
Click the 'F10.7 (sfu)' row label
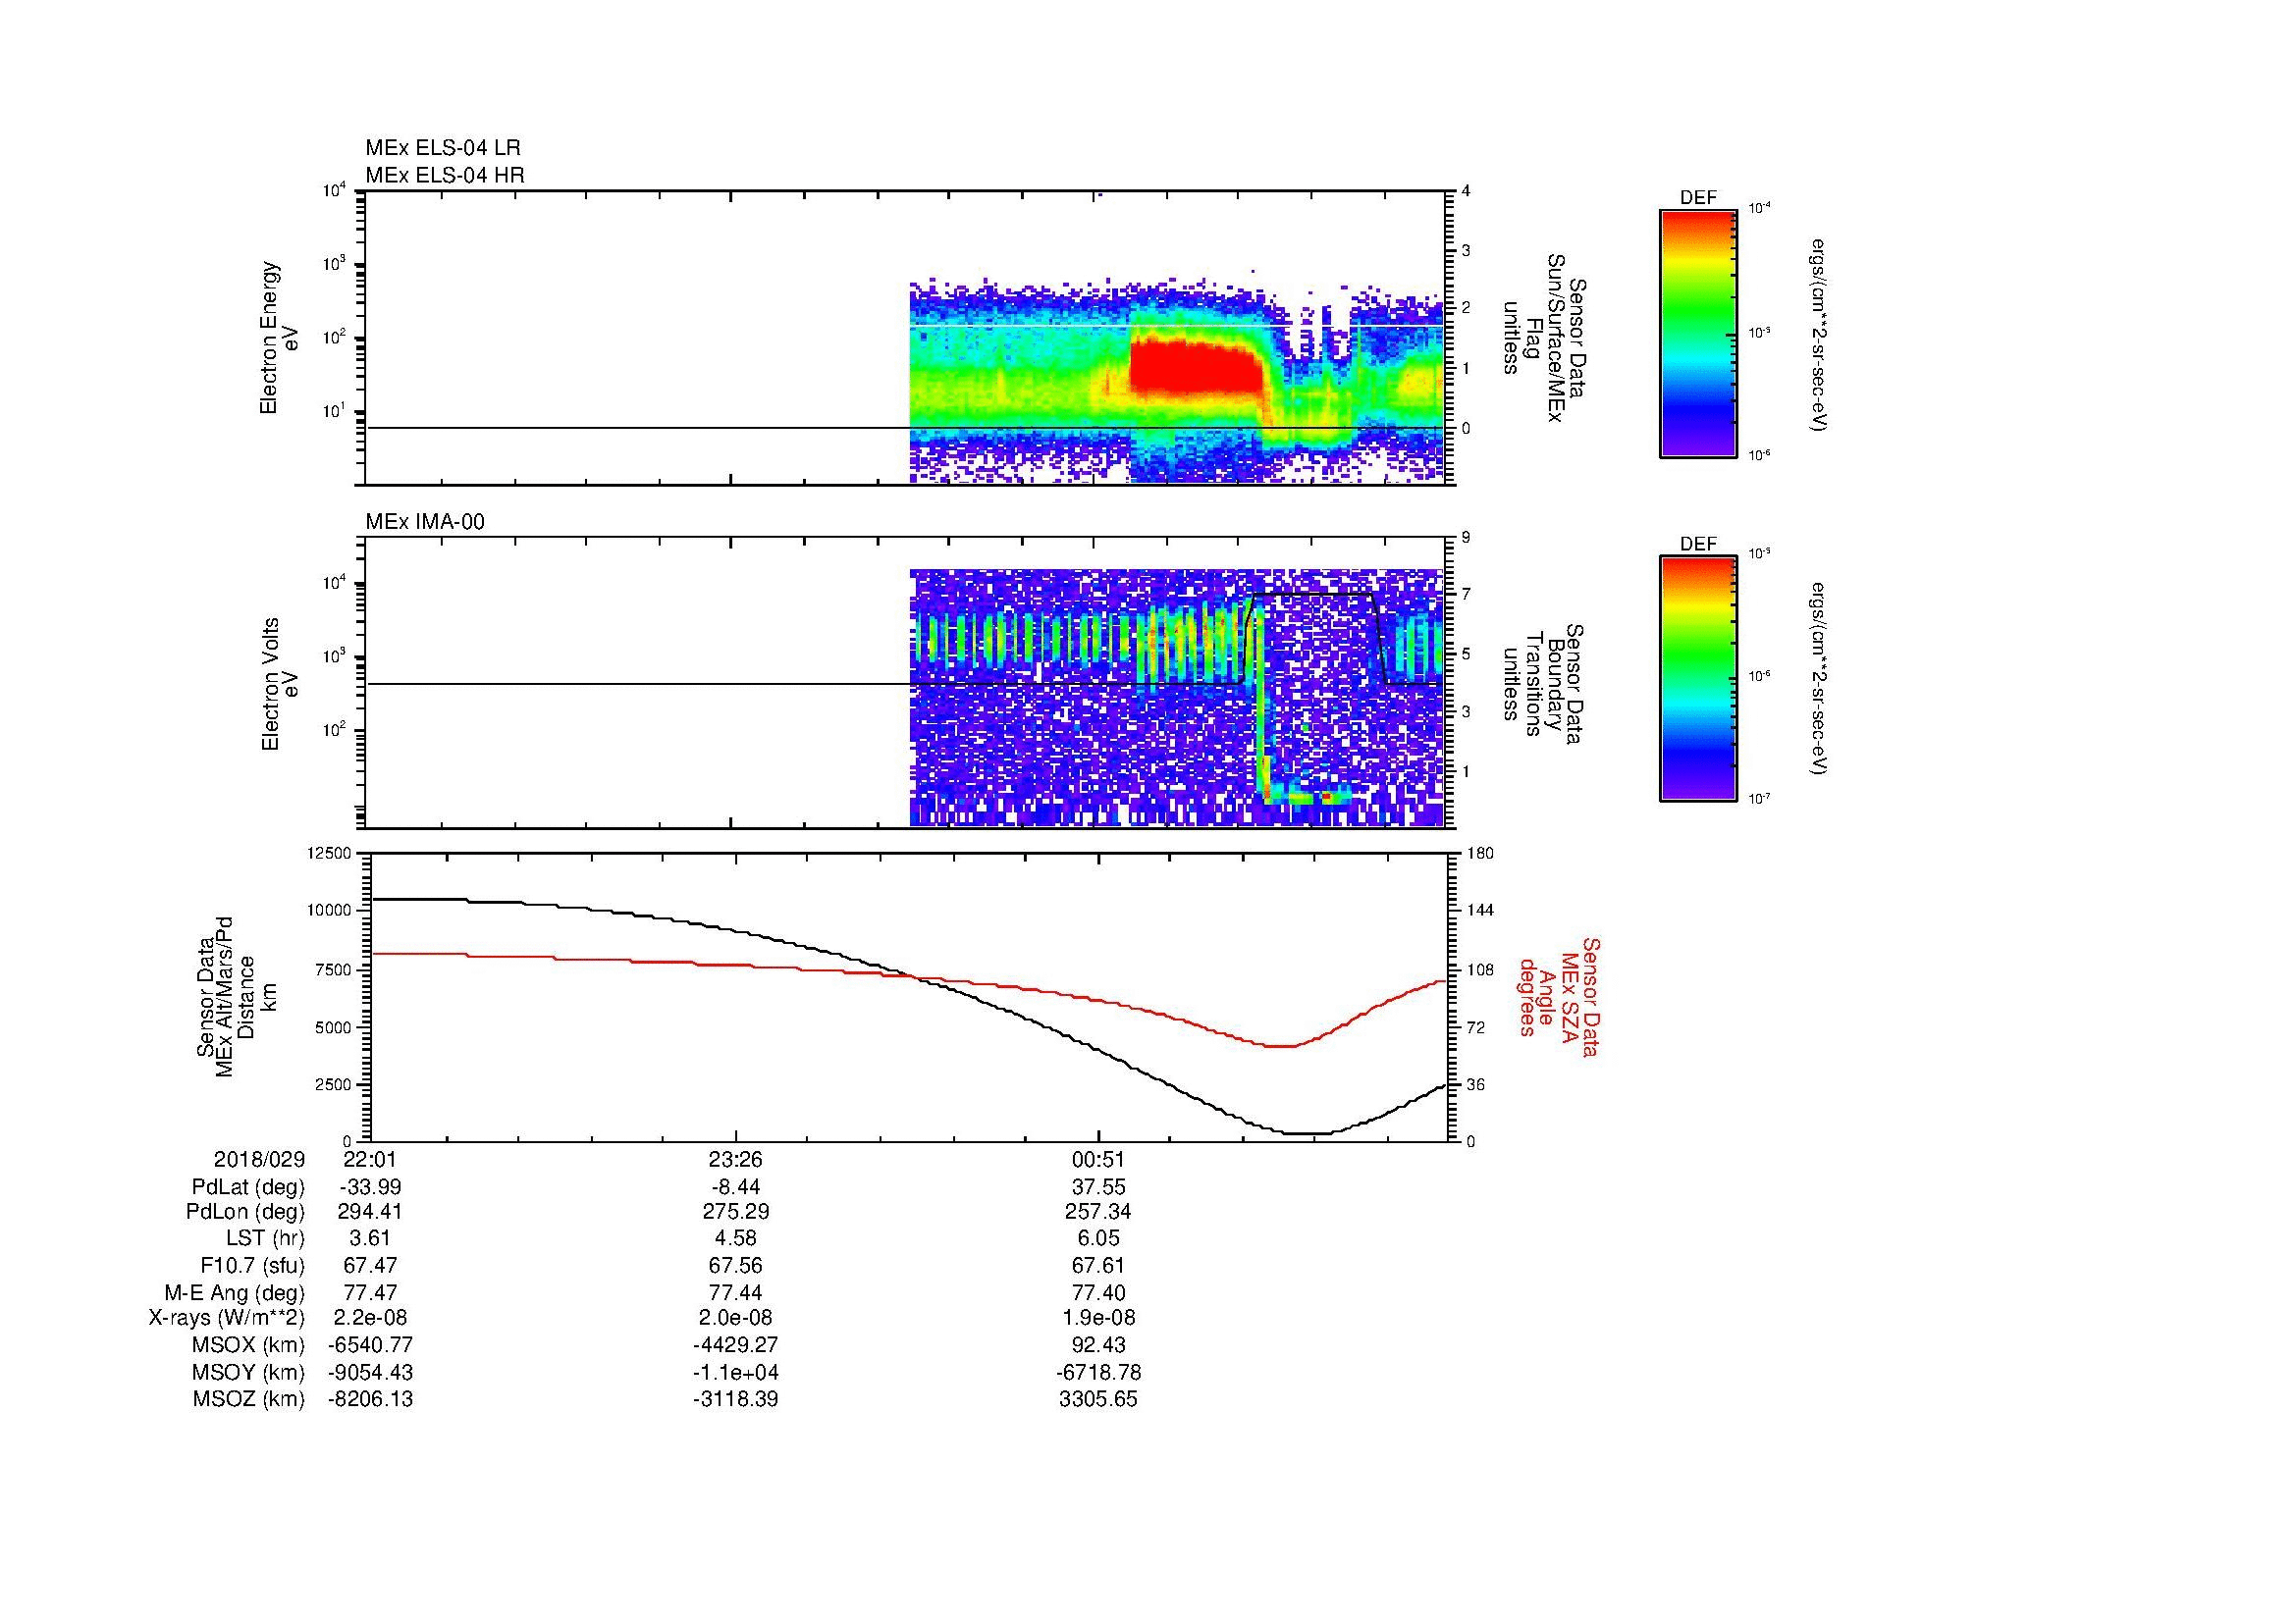coord(252,1266)
